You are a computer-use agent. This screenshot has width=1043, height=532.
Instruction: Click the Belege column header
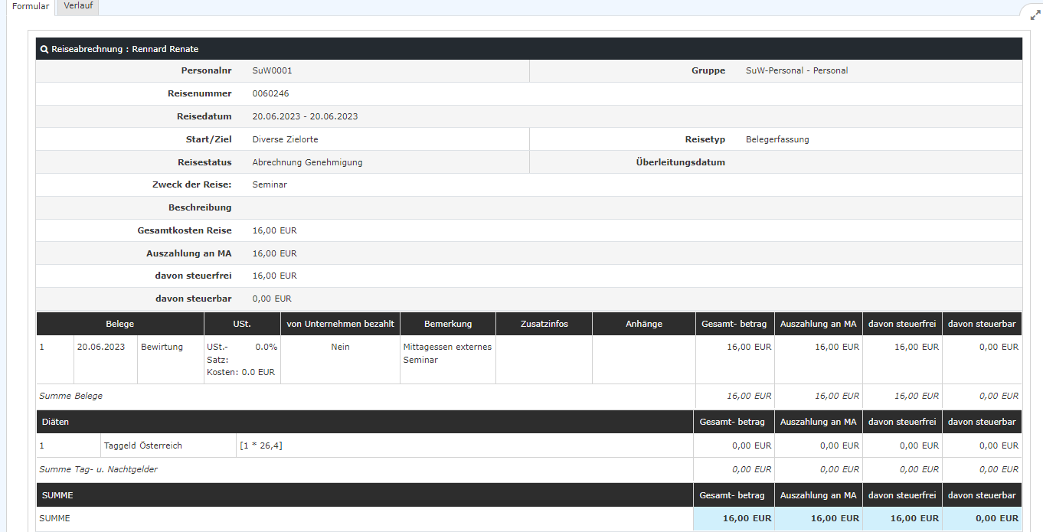click(x=119, y=324)
